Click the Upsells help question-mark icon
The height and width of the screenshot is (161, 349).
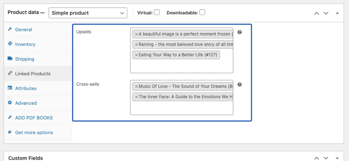[239, 32]
